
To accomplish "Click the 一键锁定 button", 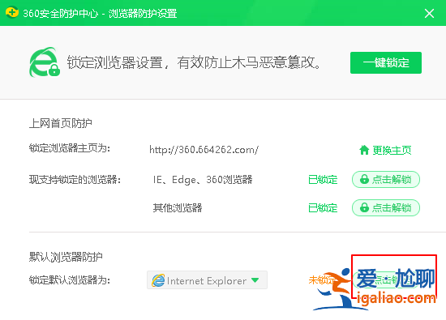I will point(386,63).
